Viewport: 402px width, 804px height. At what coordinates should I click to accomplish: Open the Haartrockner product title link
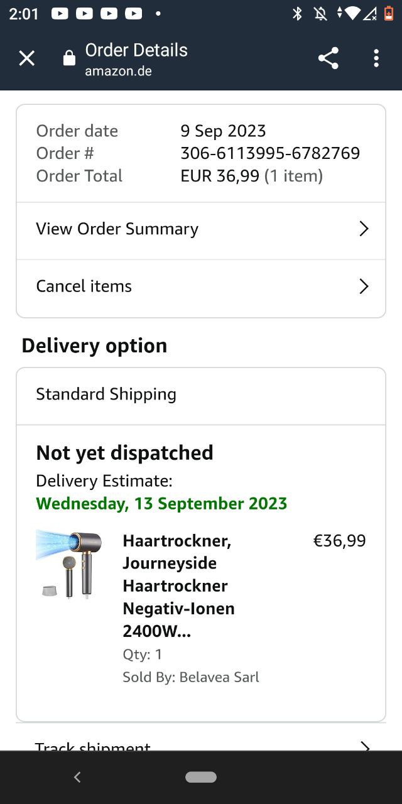pos(179,586)
